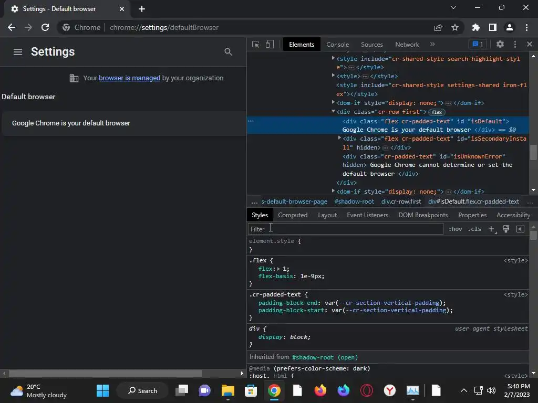This screenshot has width=538, height=403.
Task: Open the Chrome three-dot menu
Action: (526, 27)
